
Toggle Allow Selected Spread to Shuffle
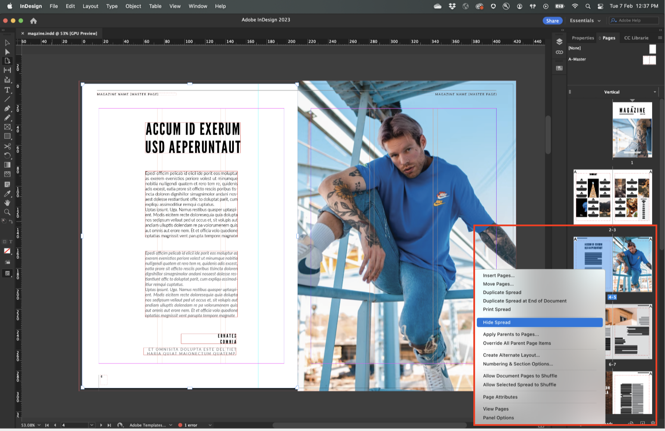[x=519, y=385]
